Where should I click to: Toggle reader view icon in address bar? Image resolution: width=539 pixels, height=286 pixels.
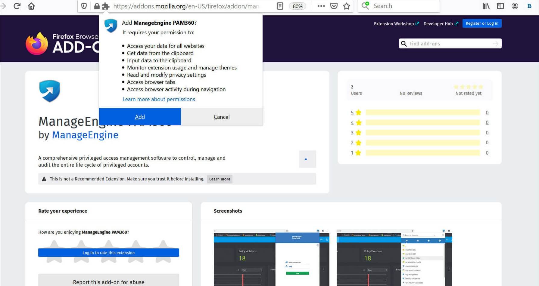(280, 6)
